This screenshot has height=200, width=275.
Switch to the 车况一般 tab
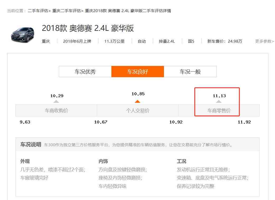coord(190,71)
